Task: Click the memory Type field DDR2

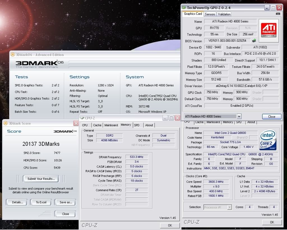Action: [x=110, y=135]
